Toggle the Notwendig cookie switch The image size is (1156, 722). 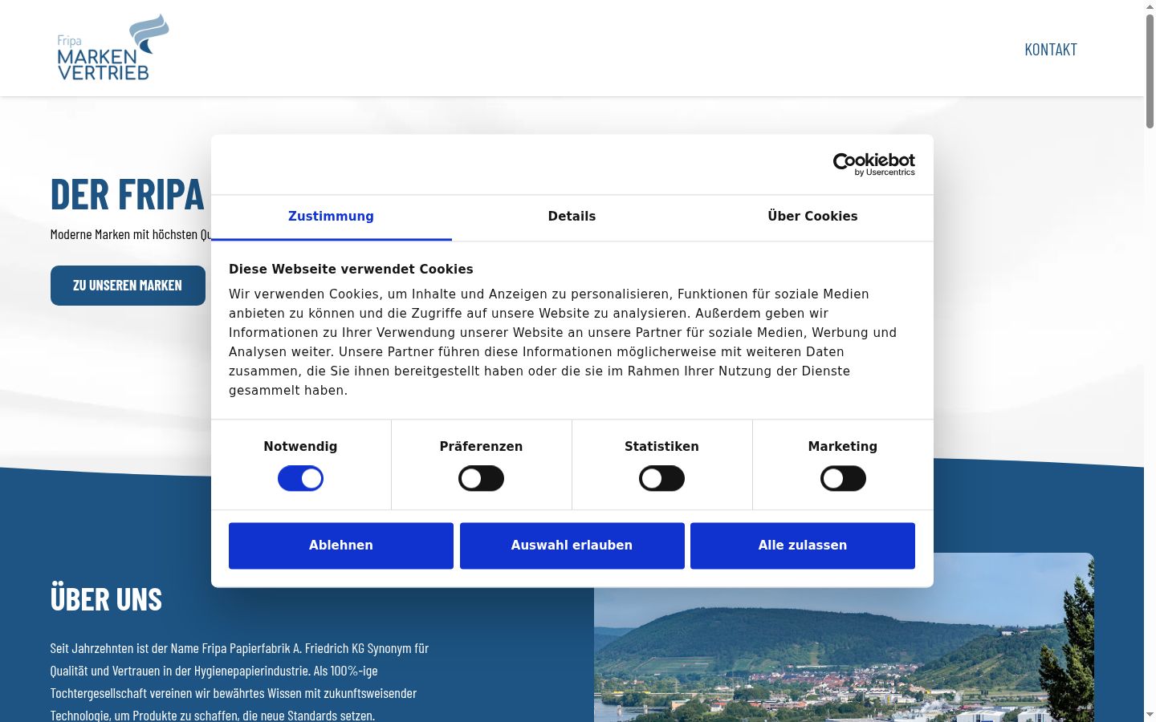pyautogui.click(x=300, y=479)
